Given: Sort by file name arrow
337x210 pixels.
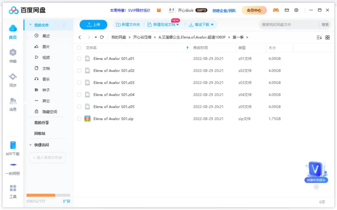Looking at the screenshot, I should point(187,48).
